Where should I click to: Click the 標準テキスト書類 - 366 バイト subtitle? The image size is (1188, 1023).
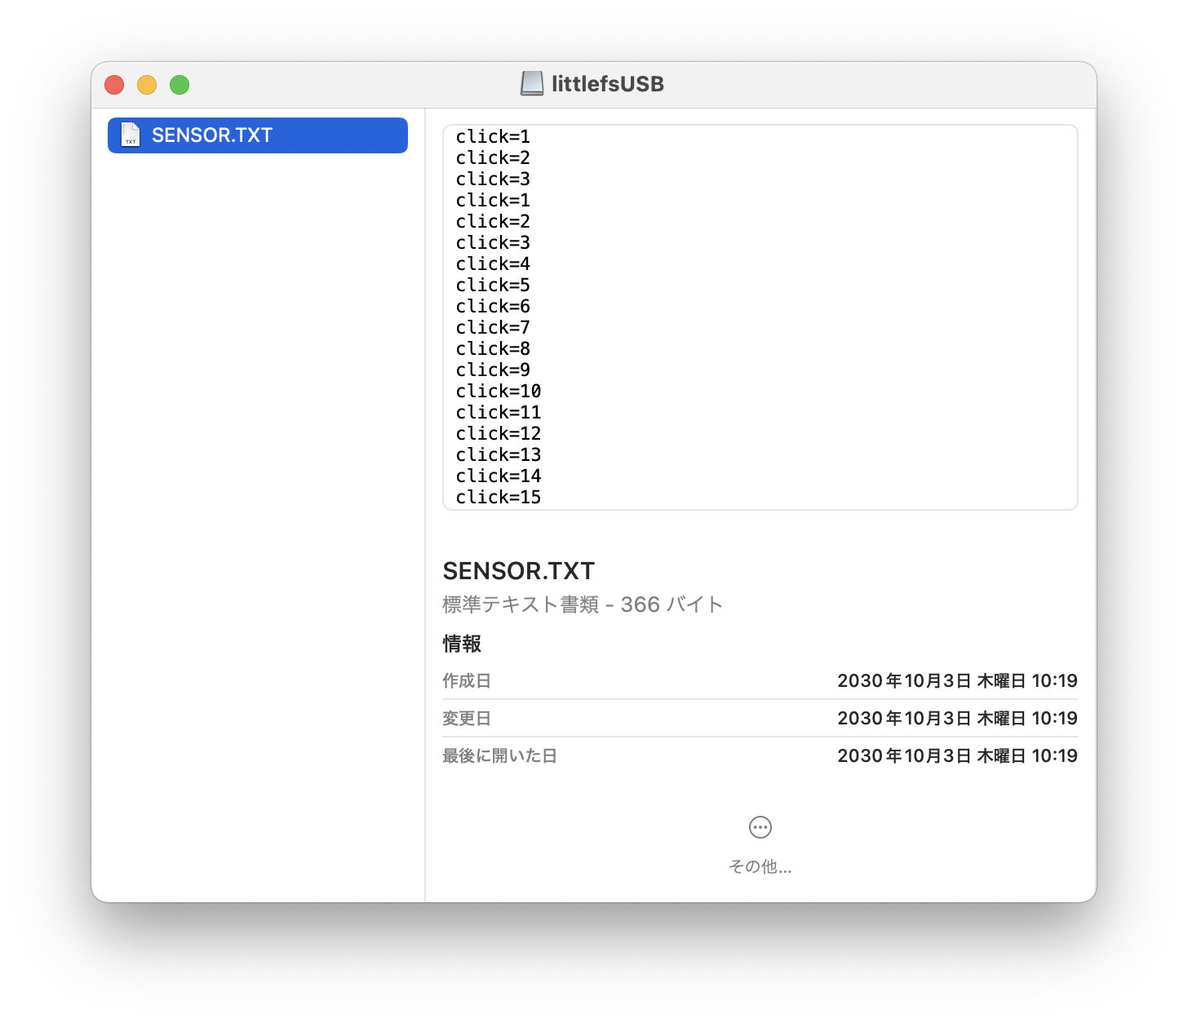(x=582, y=604)
